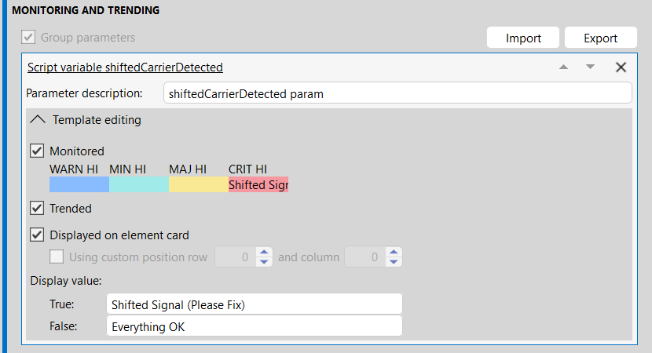The image size is (652, 353).
Task: Disable the Trended checkbox
Action: (x=37, y=209)
